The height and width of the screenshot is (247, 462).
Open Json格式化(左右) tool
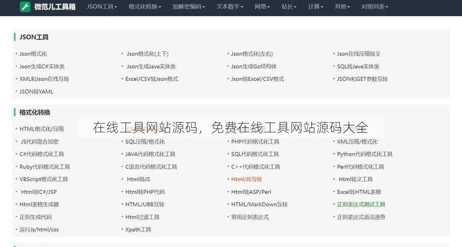click(252, 54)
